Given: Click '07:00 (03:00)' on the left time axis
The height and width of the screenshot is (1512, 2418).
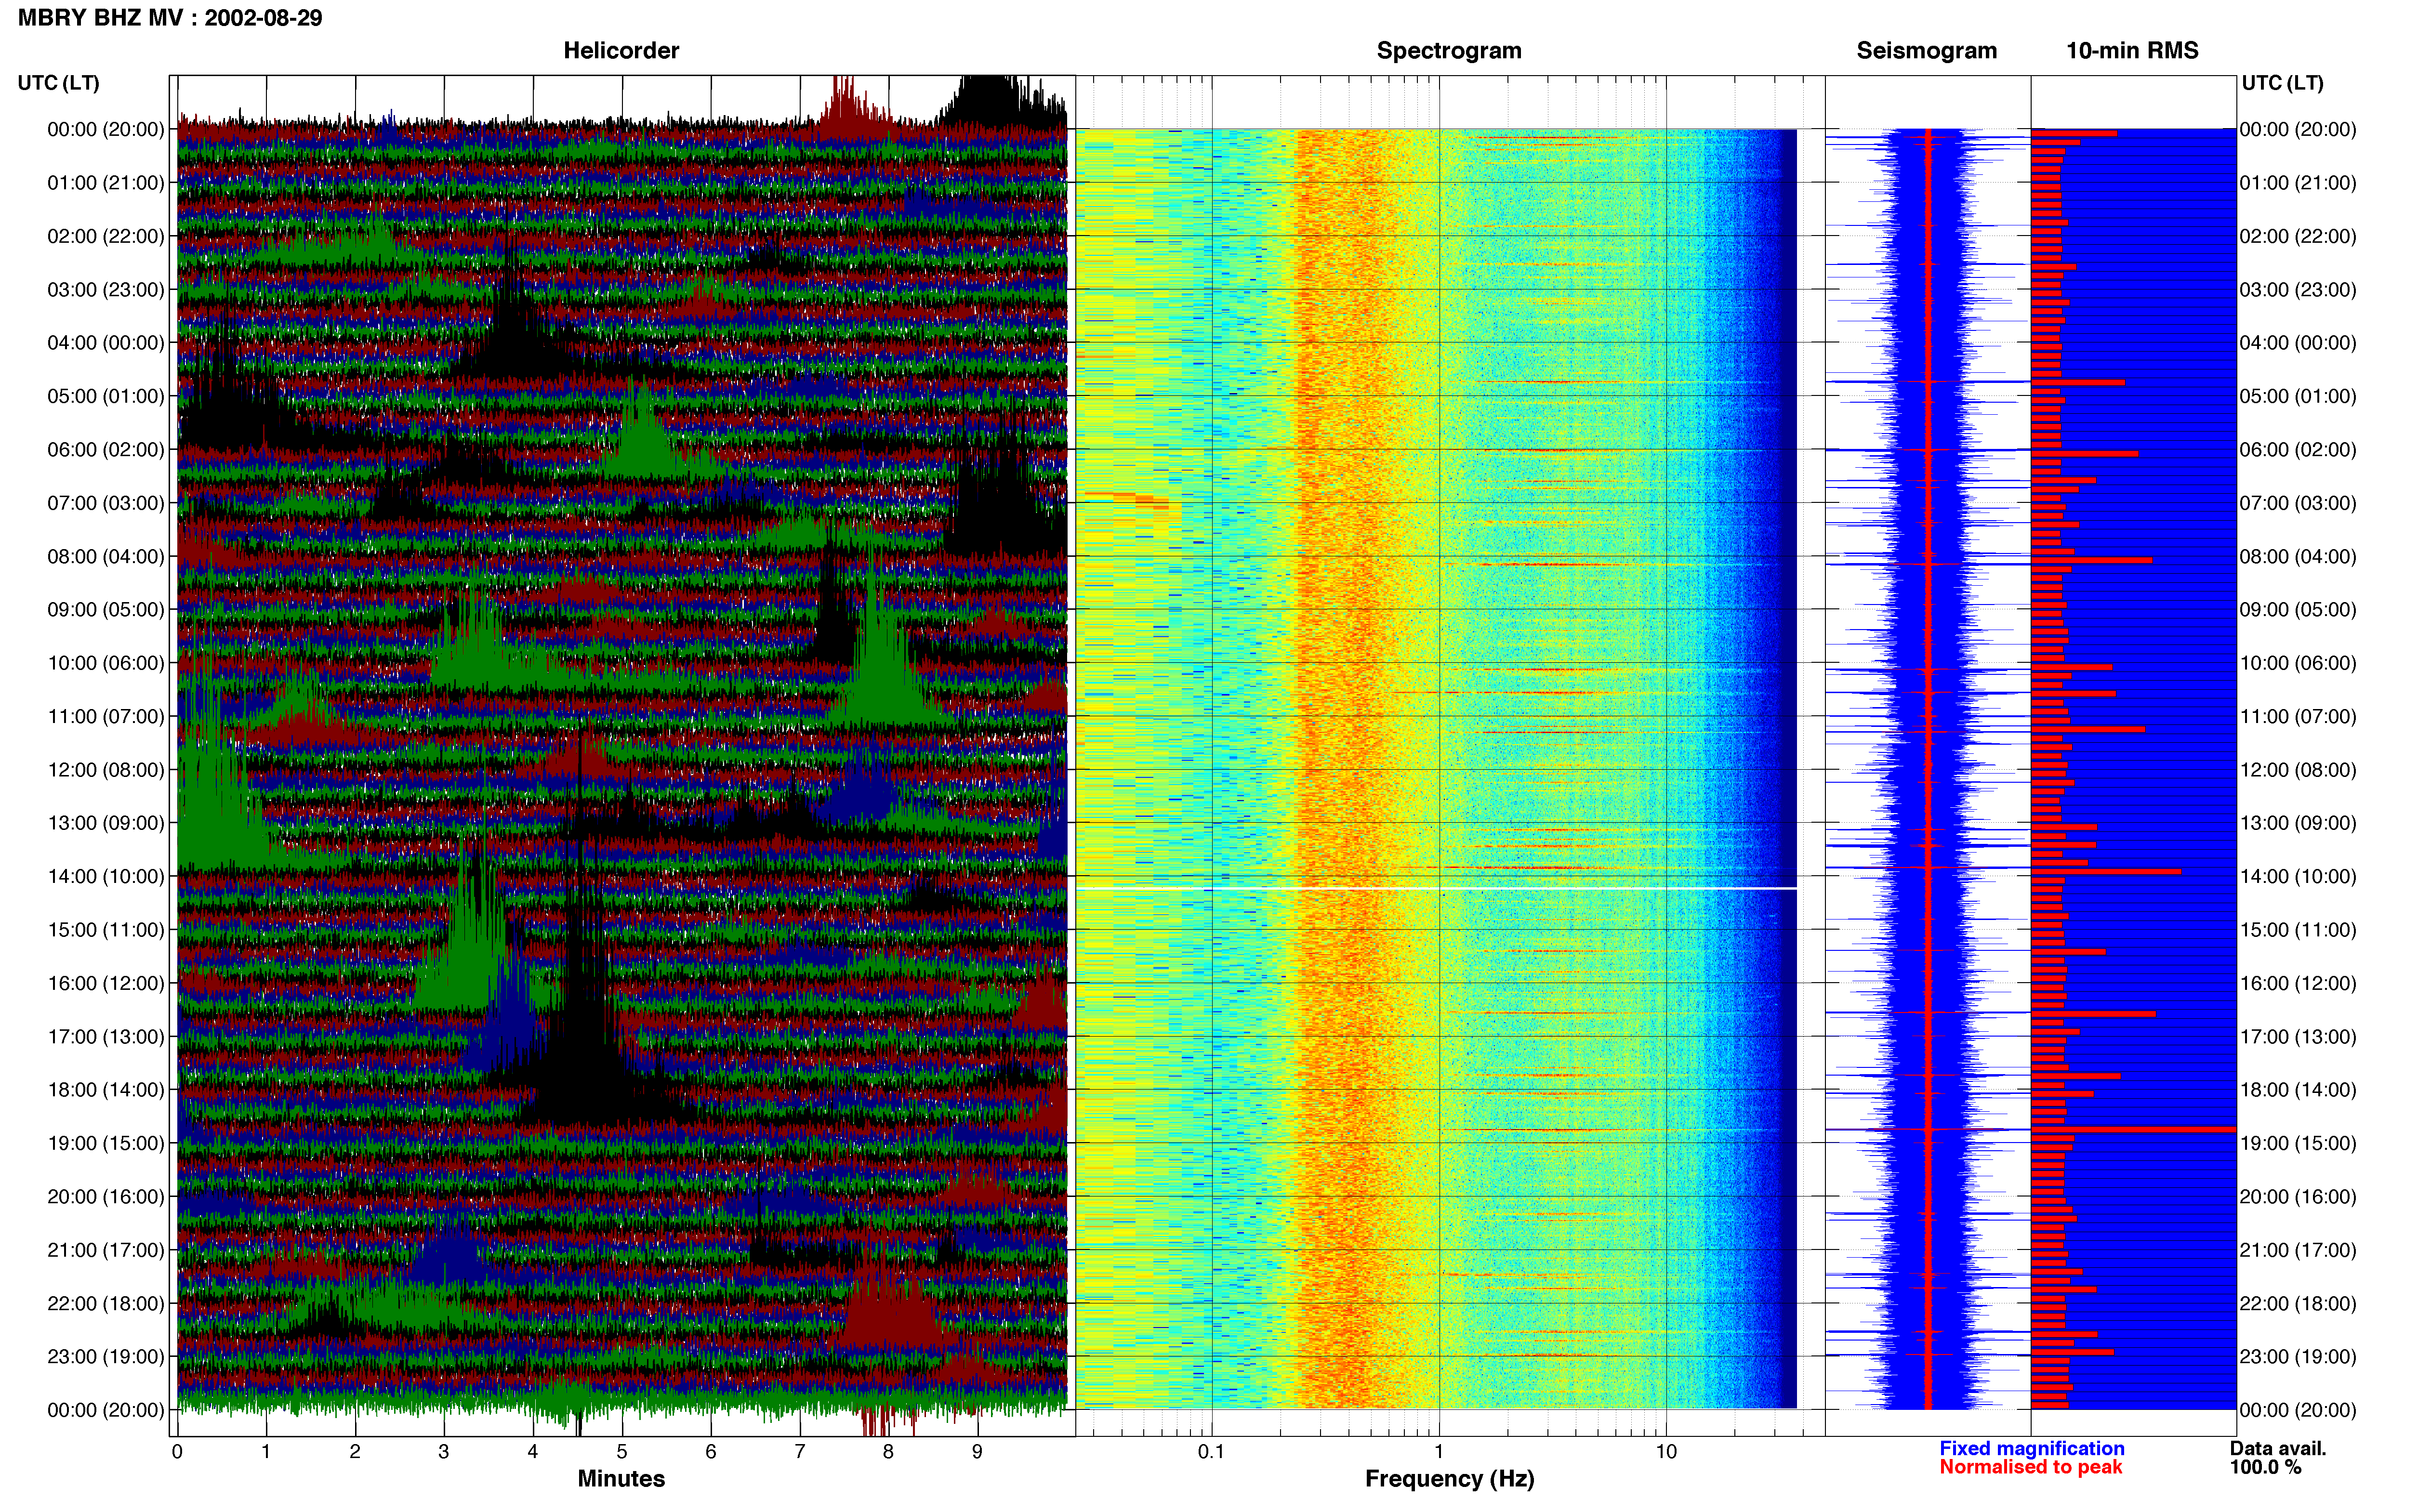Looking at the screenshot, I should pos(106,503).
